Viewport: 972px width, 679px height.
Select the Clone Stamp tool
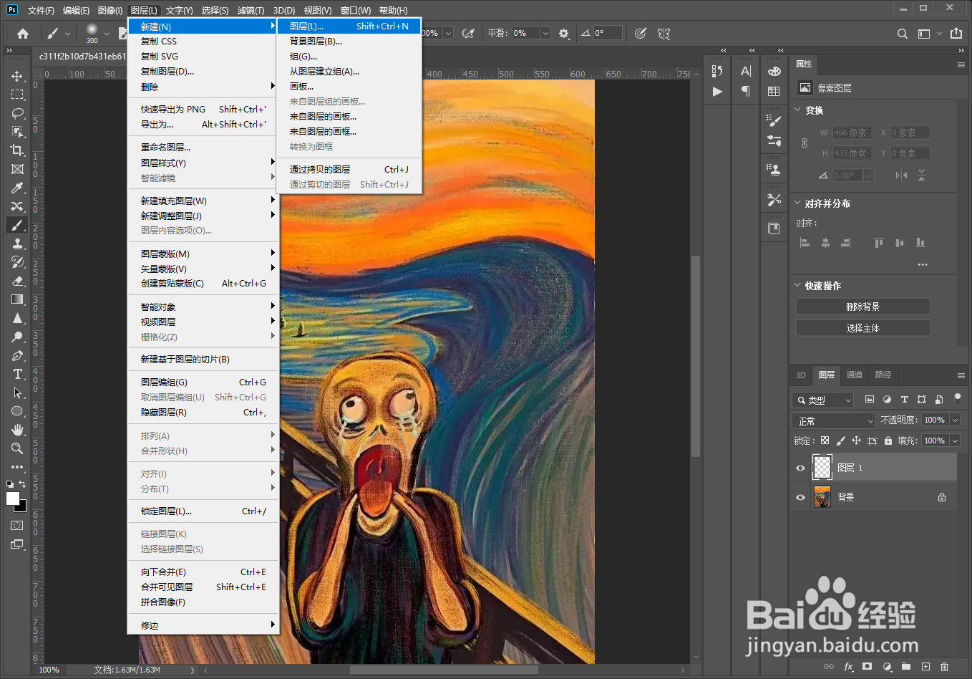click(17, 244)
